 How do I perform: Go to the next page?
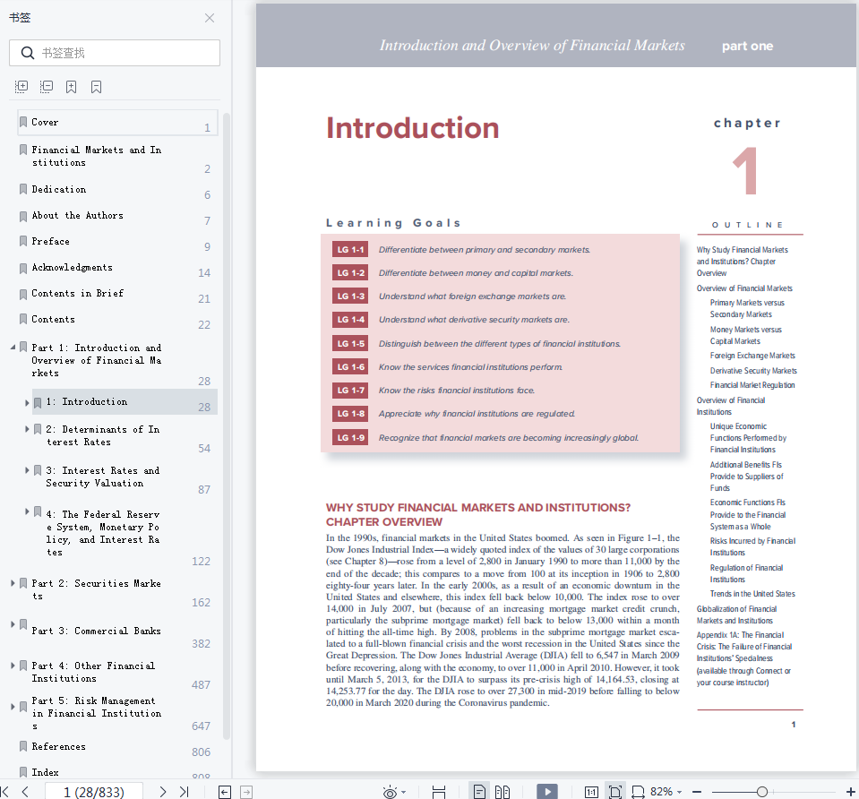pos(163,791)
